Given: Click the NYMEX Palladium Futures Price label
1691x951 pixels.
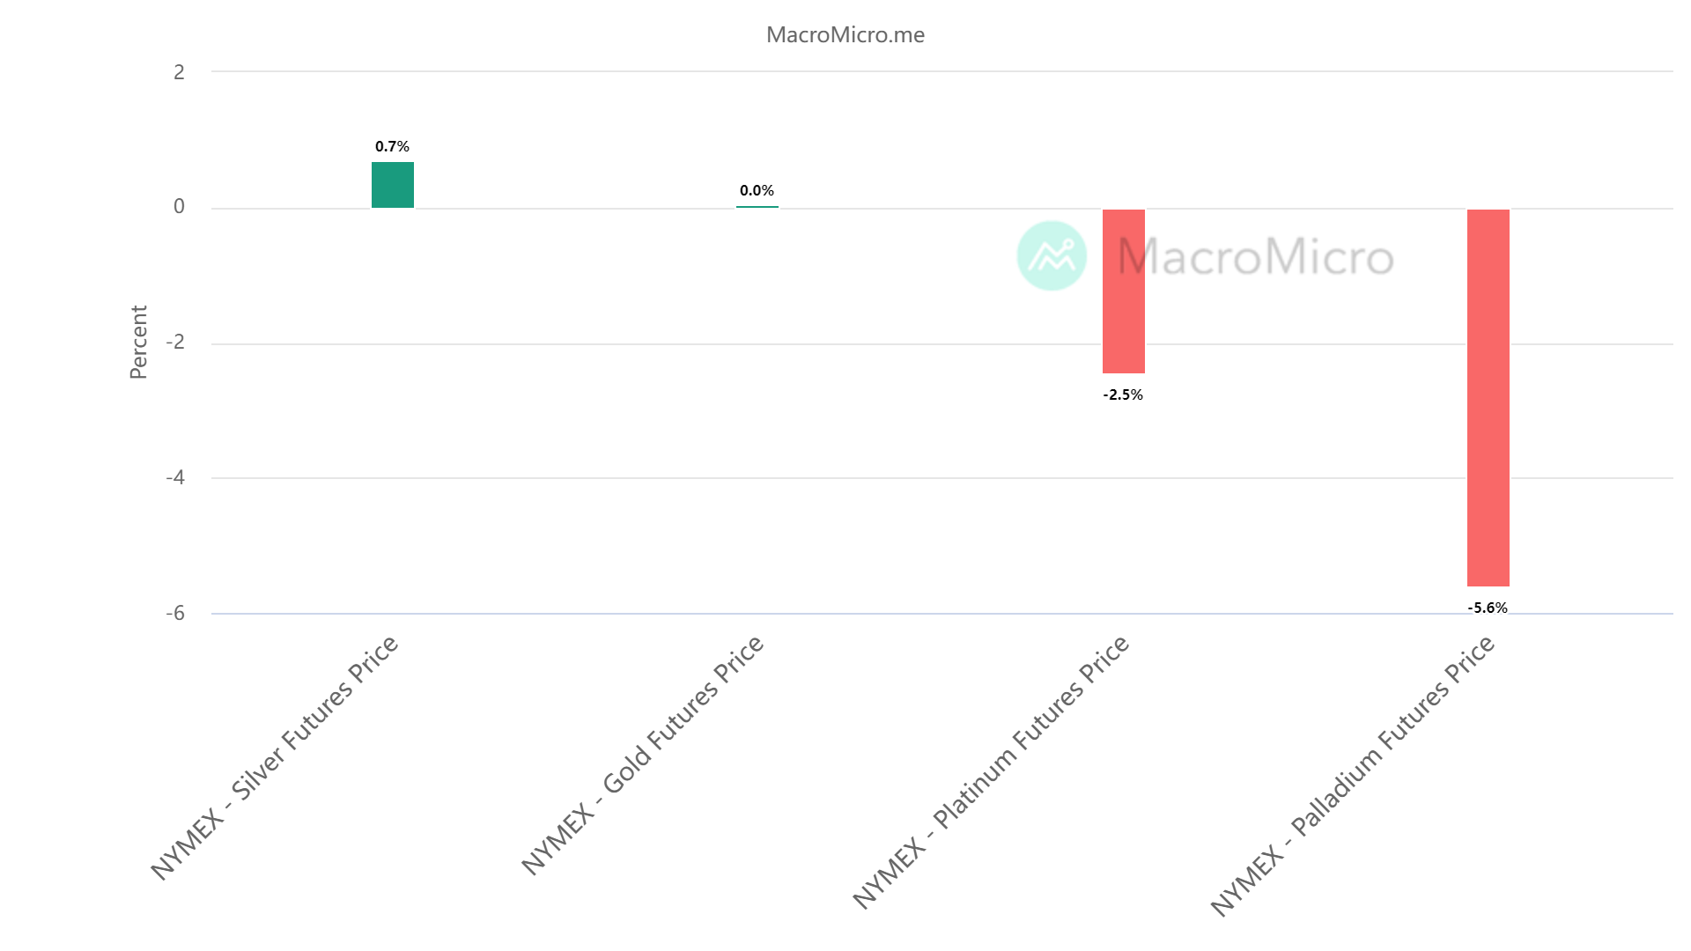Looking at the screenshot, I should (1353, 775).
